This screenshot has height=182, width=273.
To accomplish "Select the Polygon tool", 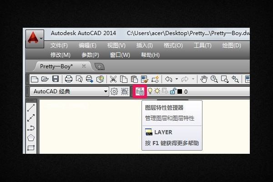I will 31,137.
